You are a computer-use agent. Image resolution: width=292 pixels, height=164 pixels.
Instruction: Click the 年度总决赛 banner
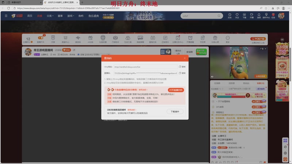[144, 16]
